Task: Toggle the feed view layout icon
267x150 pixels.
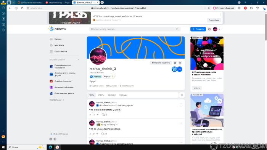Action: pyautogui.click(x=182, y=95)
